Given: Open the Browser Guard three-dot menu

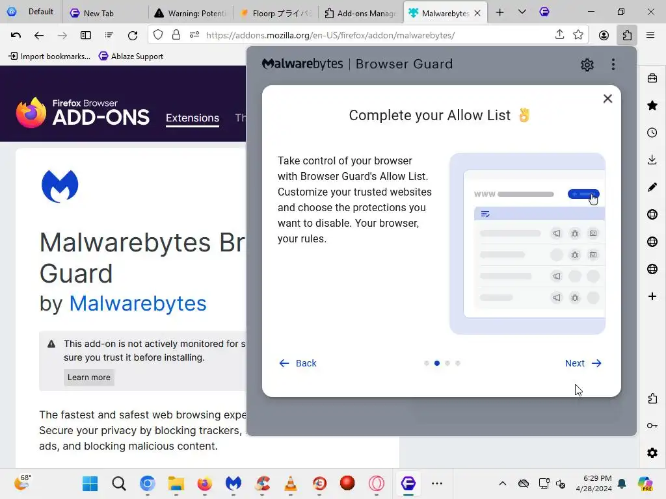Looking at the screenshot, I should (x=613, y=64).
